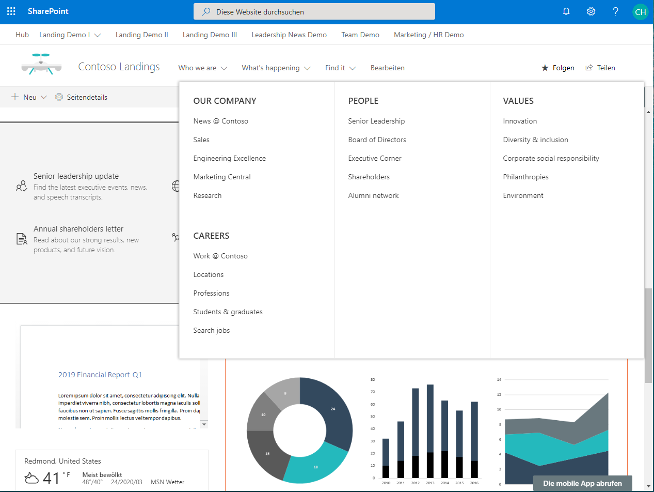Switch to Landing Demo III
This screenshot has width=654, height=492.
point(210,35)
